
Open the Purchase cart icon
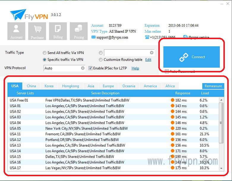[x=37, y=31]
